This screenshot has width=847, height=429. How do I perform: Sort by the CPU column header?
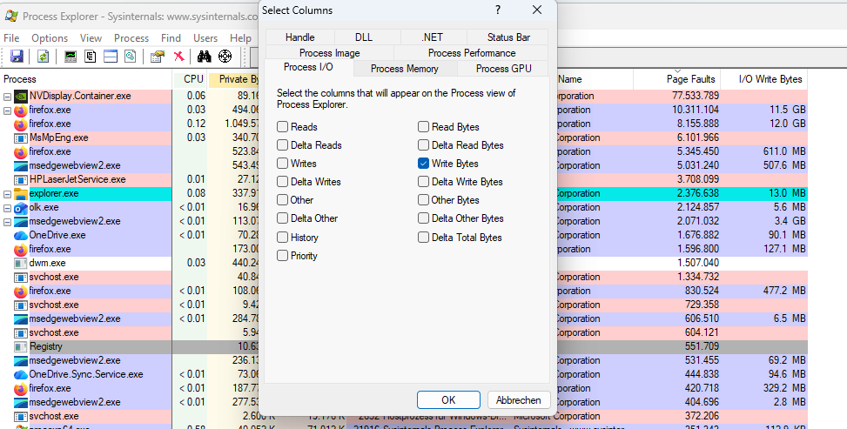190,79
